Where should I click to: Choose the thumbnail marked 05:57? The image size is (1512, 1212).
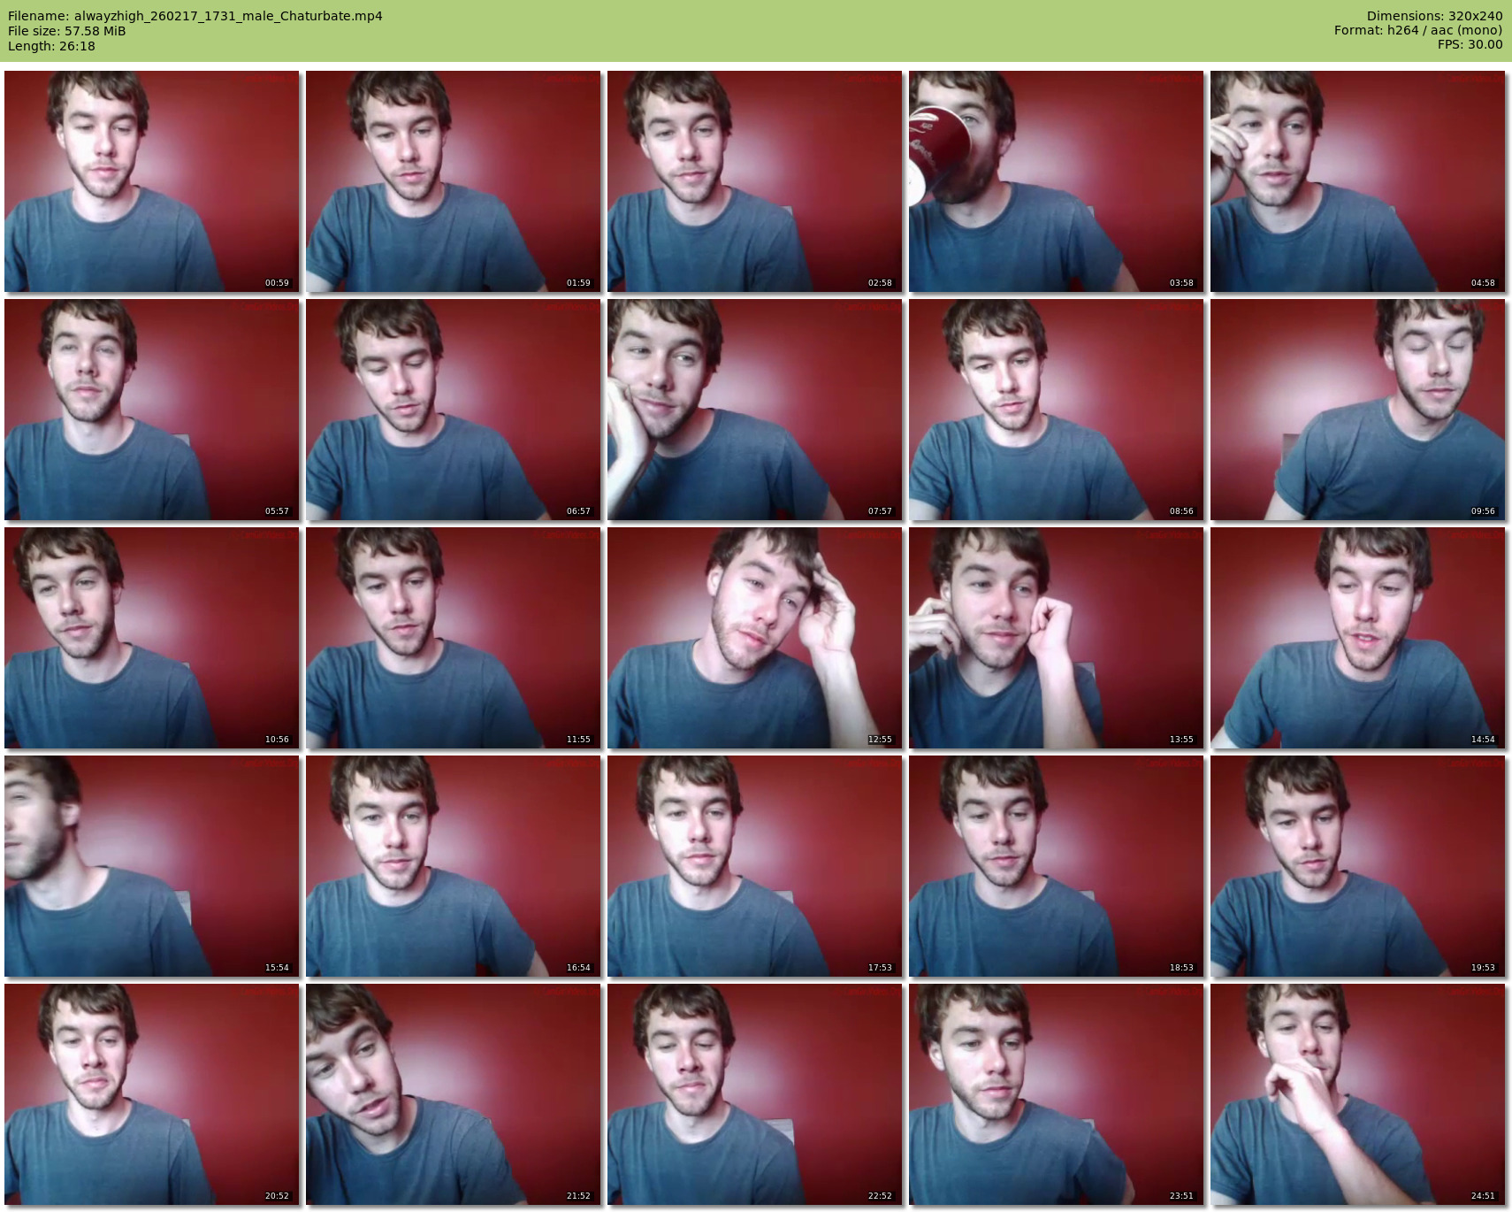pos(152,410)
